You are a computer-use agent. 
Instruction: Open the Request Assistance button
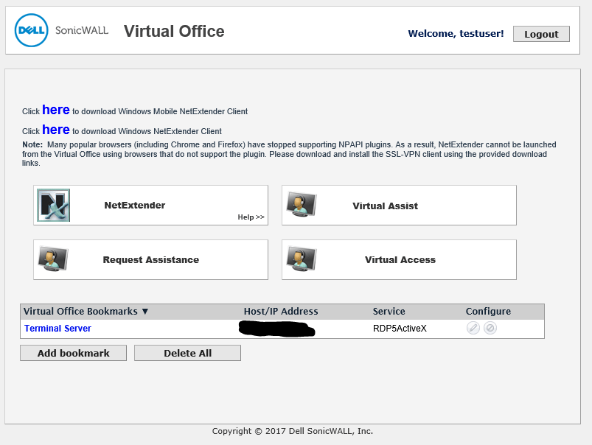pos(150,259)
